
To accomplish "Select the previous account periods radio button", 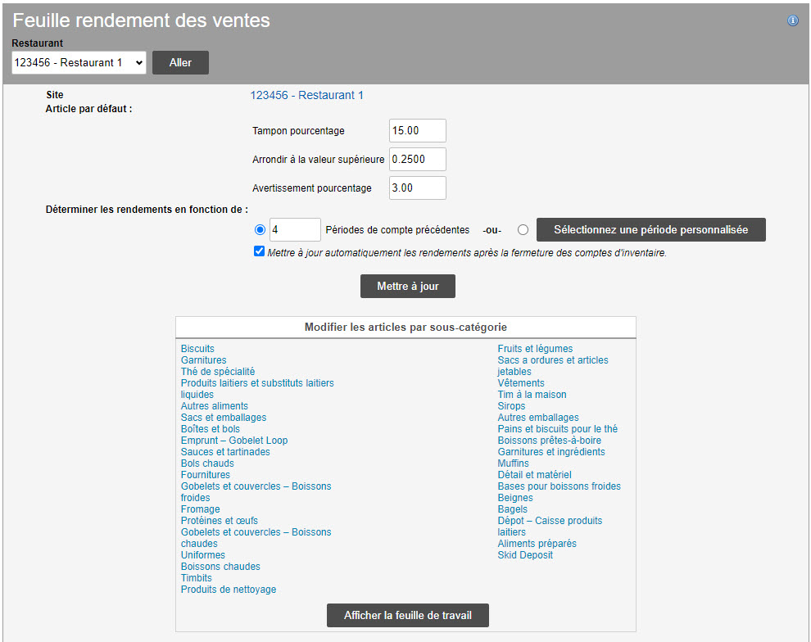I will [261, 230].
